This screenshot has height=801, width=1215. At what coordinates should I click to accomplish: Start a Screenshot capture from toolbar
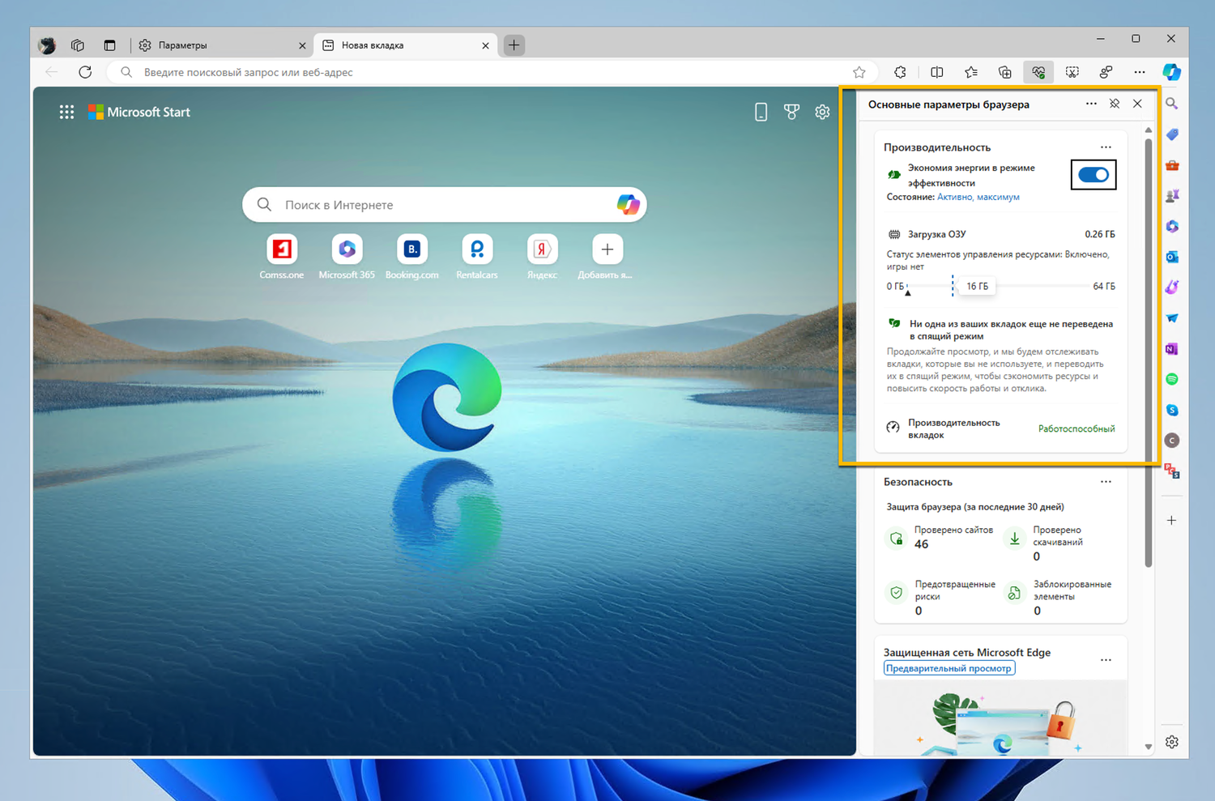point(1072,72)
